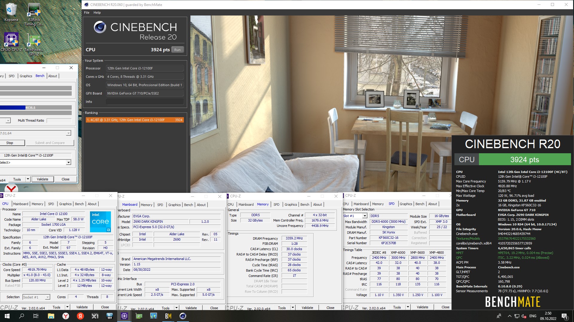This screenshot has height=322, width=574.
Task: Expand the Socket #1 selection dropdown
Action: pos(47,297)
